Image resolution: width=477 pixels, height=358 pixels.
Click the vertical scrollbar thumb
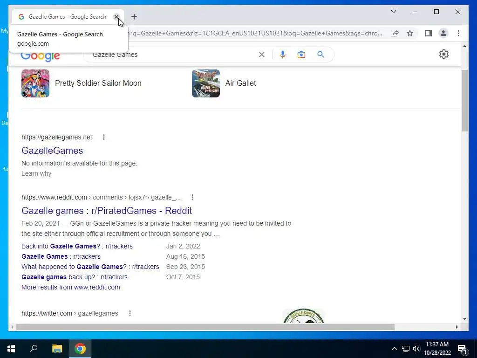click(x=464, y=101)
